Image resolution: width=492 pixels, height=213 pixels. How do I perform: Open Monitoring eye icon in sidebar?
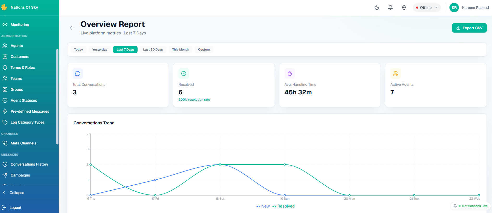pyautogui.click(x=5, y=25)
